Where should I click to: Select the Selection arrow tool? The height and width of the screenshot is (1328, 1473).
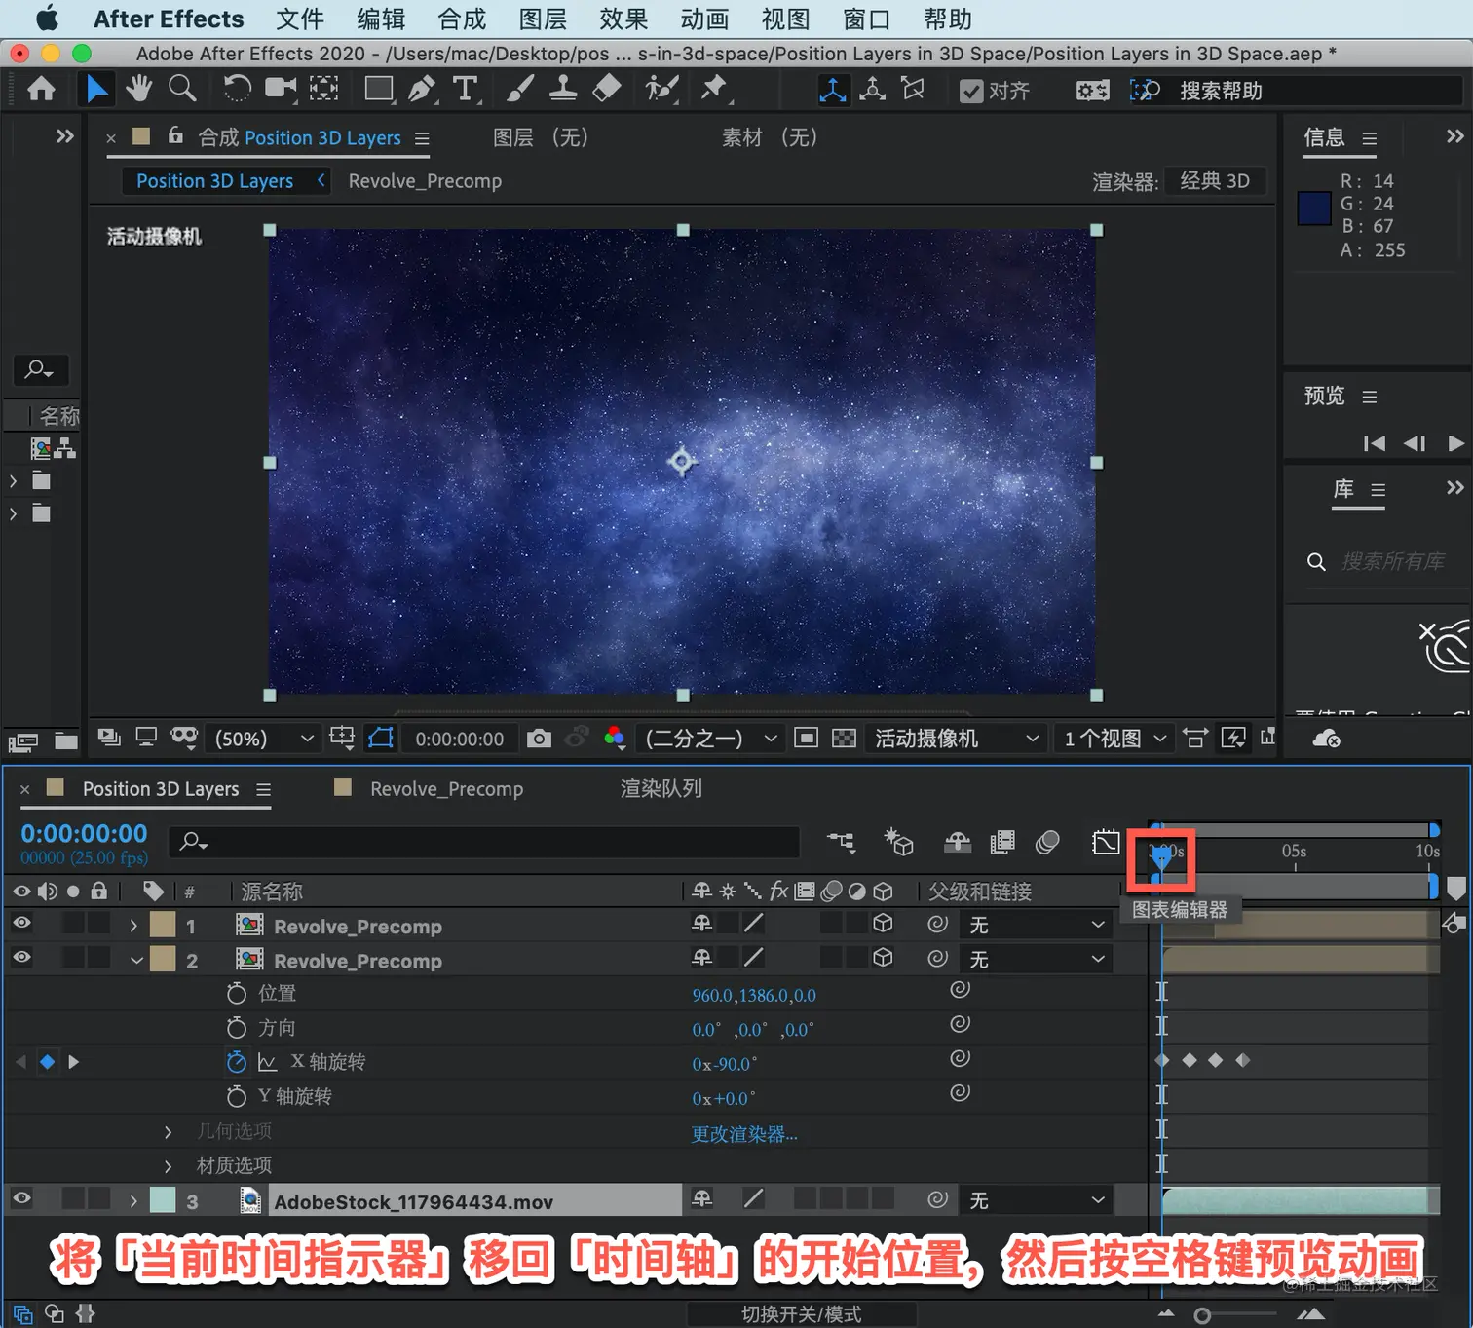(x=96, y=90)
